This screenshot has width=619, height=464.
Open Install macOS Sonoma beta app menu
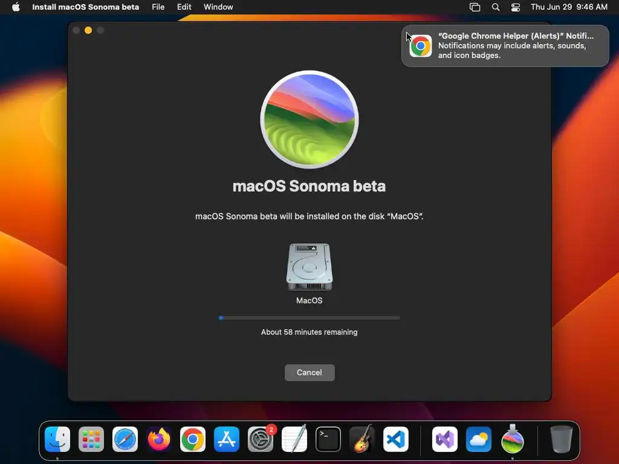coord(85,7)
